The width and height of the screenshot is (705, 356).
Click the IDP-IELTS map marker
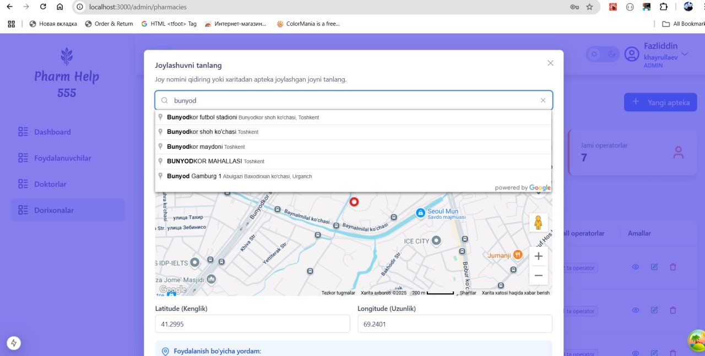click(194, 262)
